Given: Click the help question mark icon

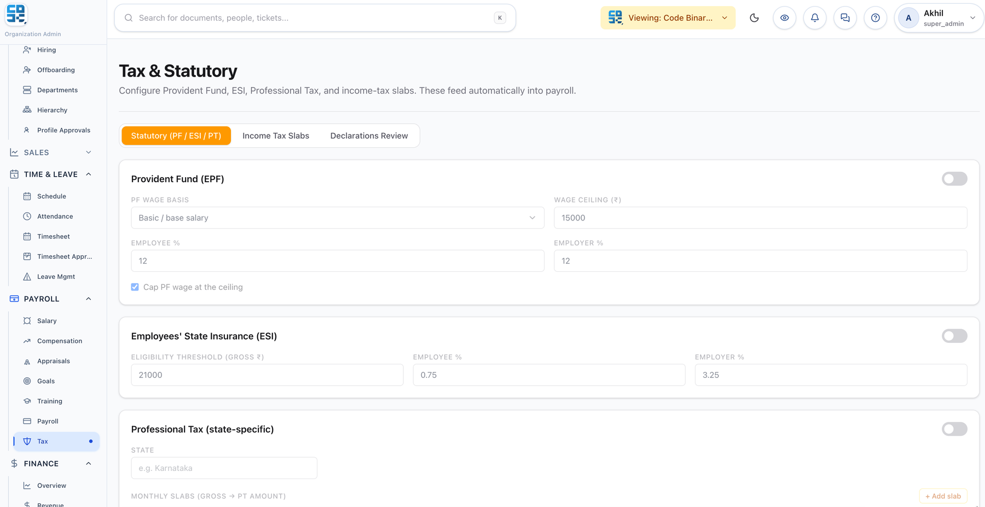Looking at the screenshot, I should (875, 18).
